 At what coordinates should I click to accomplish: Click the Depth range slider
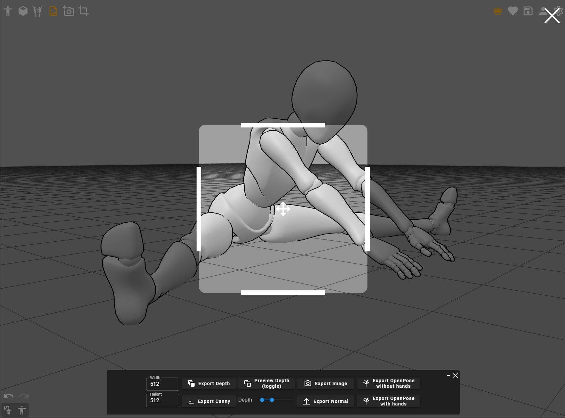tap(276, 400)
